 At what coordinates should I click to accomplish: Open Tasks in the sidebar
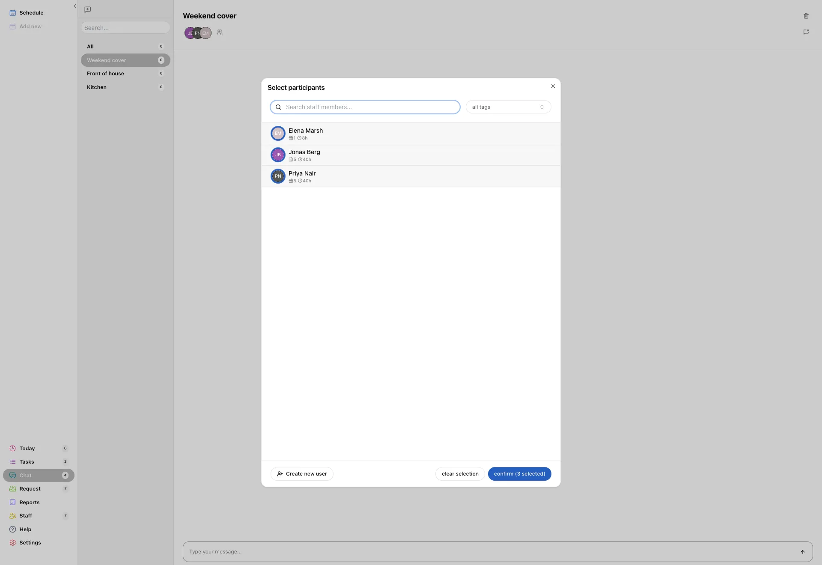pyautogui.click(x=39, y=462)
